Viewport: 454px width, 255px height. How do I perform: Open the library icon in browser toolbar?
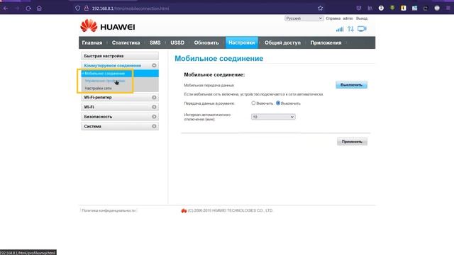(370, 8)
